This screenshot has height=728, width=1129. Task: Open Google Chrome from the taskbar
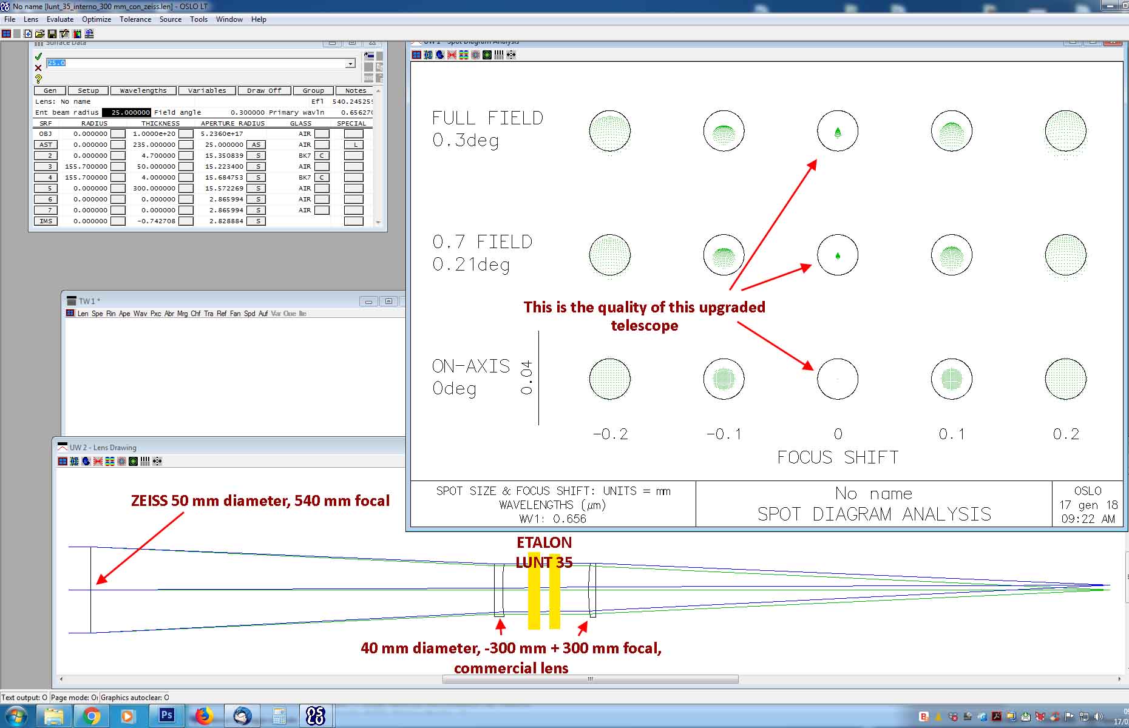click(x=91, y=716)
